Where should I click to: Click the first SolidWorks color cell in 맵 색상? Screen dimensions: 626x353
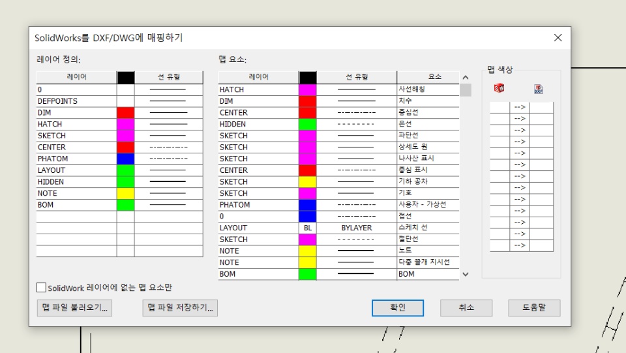tap(500, 107)
